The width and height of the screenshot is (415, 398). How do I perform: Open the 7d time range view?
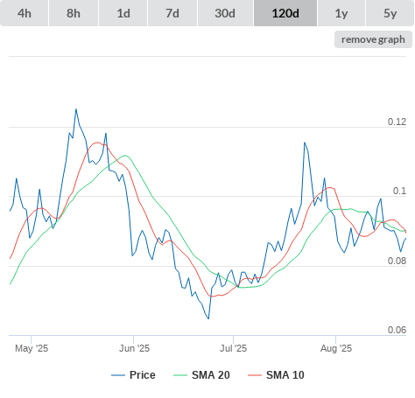[x=172, y=13]
